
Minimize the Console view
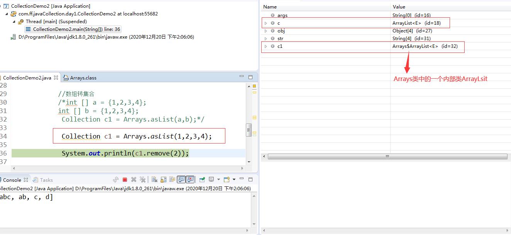[242, 179]
